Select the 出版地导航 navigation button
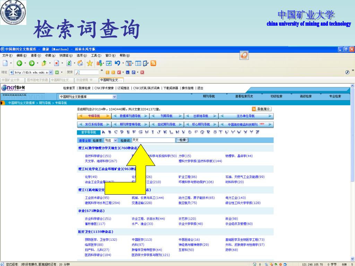The image size is (355, 266). 201,116
